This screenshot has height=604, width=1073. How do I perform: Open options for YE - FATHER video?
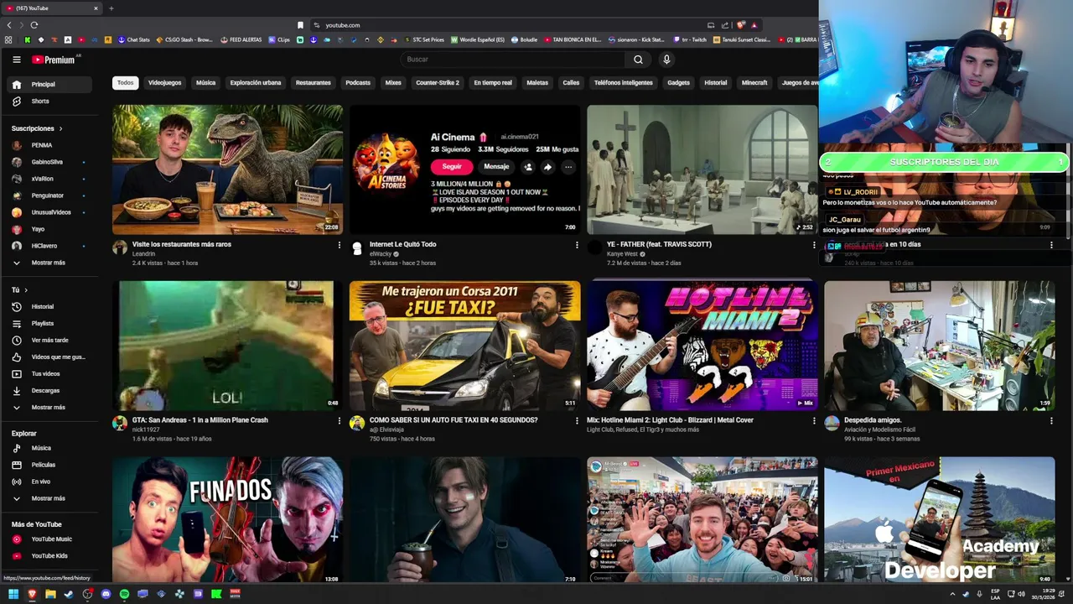[x=813, y=244]
